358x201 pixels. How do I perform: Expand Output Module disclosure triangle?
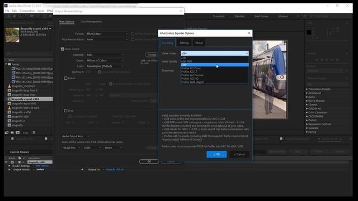[10, 170]
